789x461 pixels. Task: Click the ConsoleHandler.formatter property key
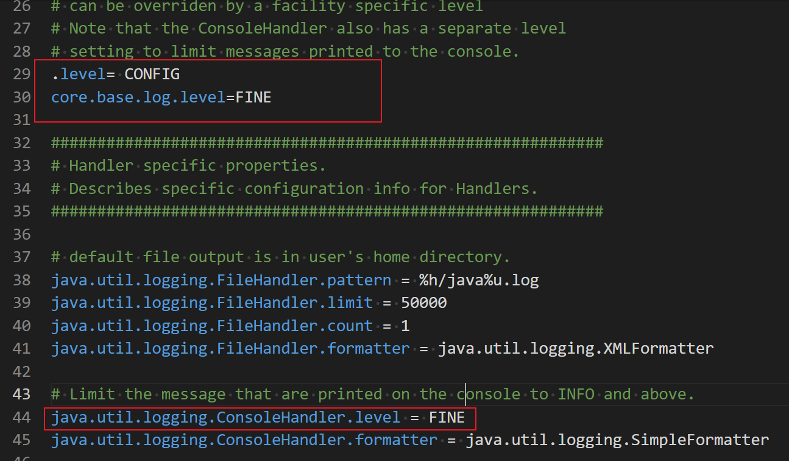[244, 440]
